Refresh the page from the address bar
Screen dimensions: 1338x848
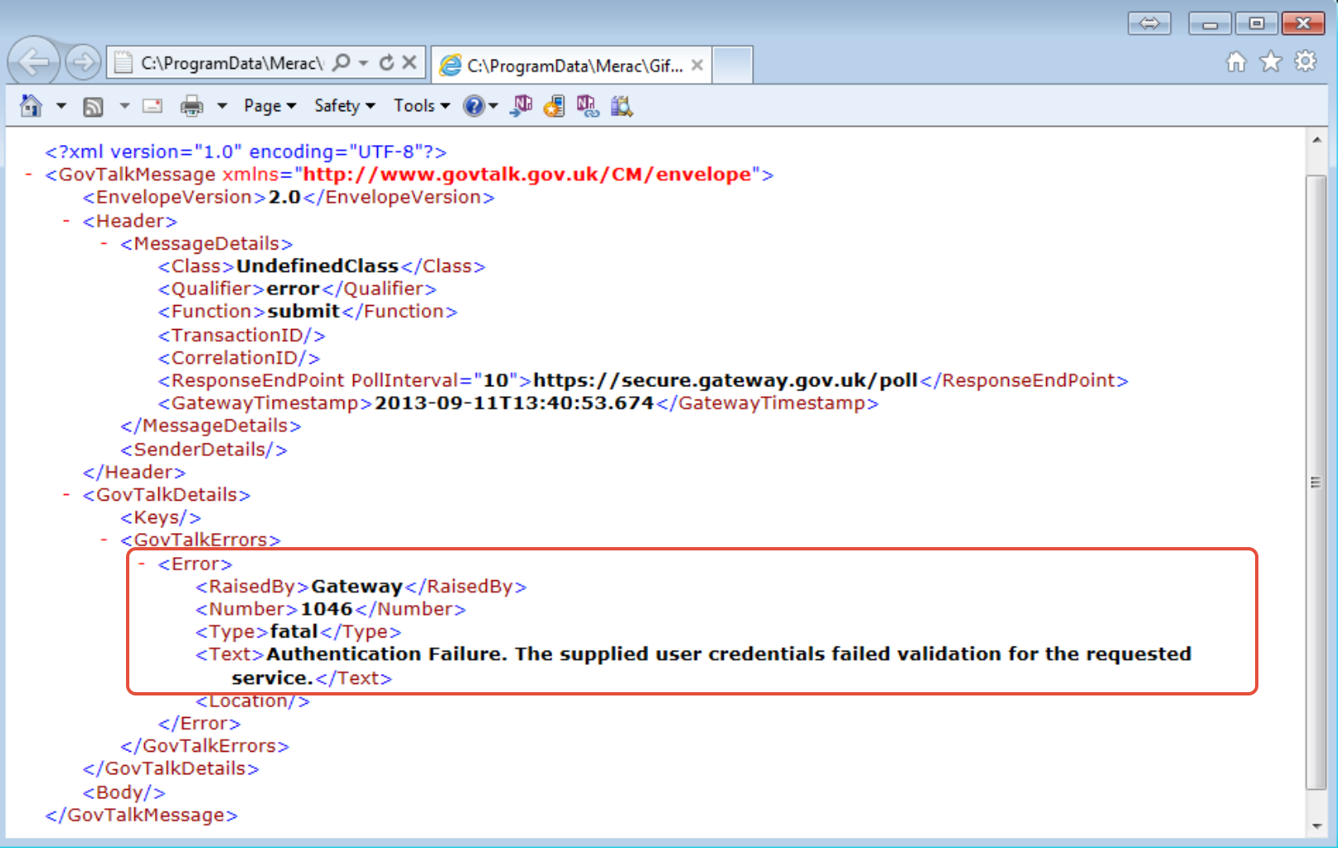coord(386,62)
